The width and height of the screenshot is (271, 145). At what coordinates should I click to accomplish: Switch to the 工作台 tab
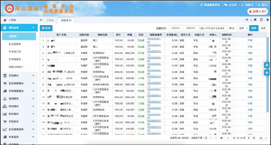[50, 20]
